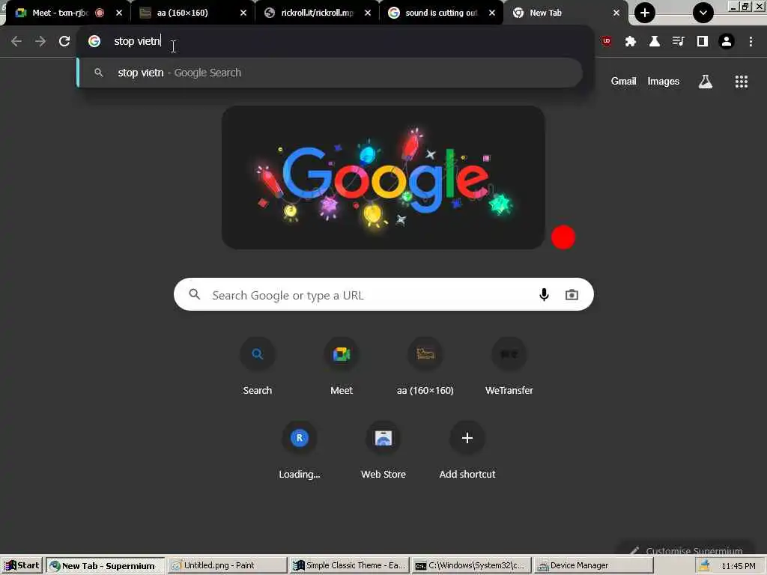Start voice search with the microphone
This screenshot has width=767, height=575.
tap(544, 294)
